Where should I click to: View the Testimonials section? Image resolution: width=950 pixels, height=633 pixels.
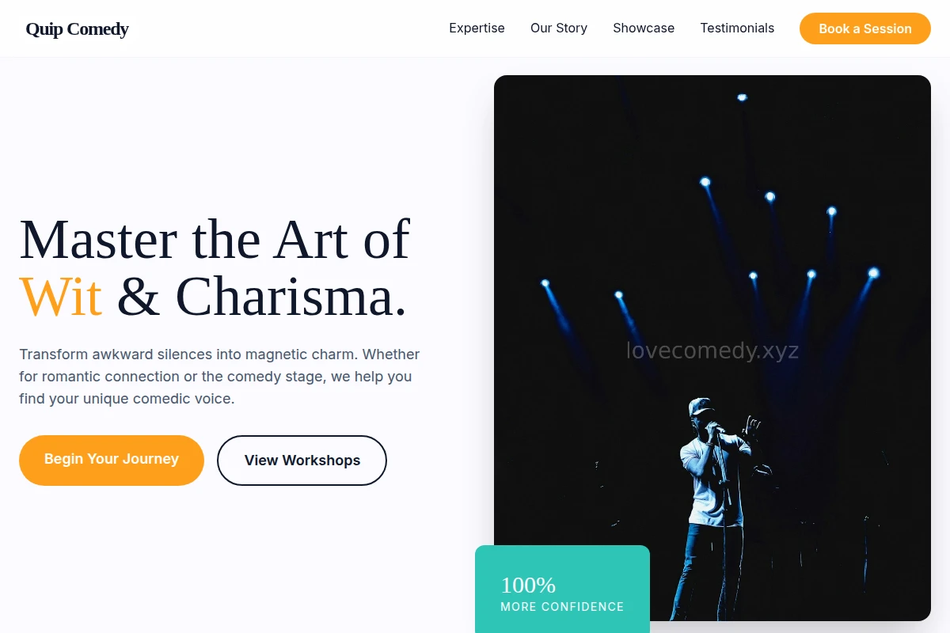tap(737, 28)
